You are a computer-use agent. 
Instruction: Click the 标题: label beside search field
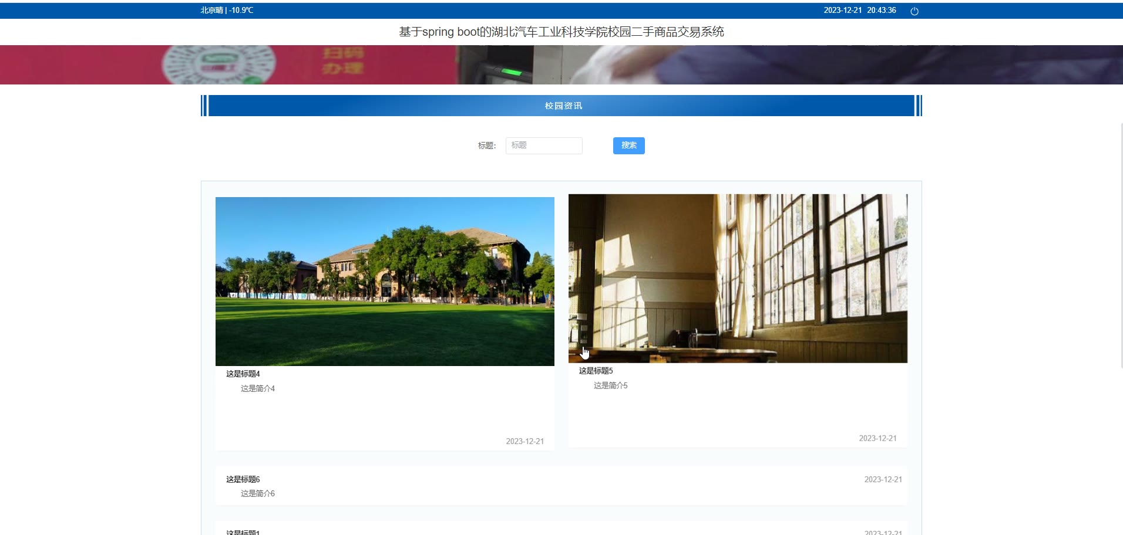pos(487,145)
